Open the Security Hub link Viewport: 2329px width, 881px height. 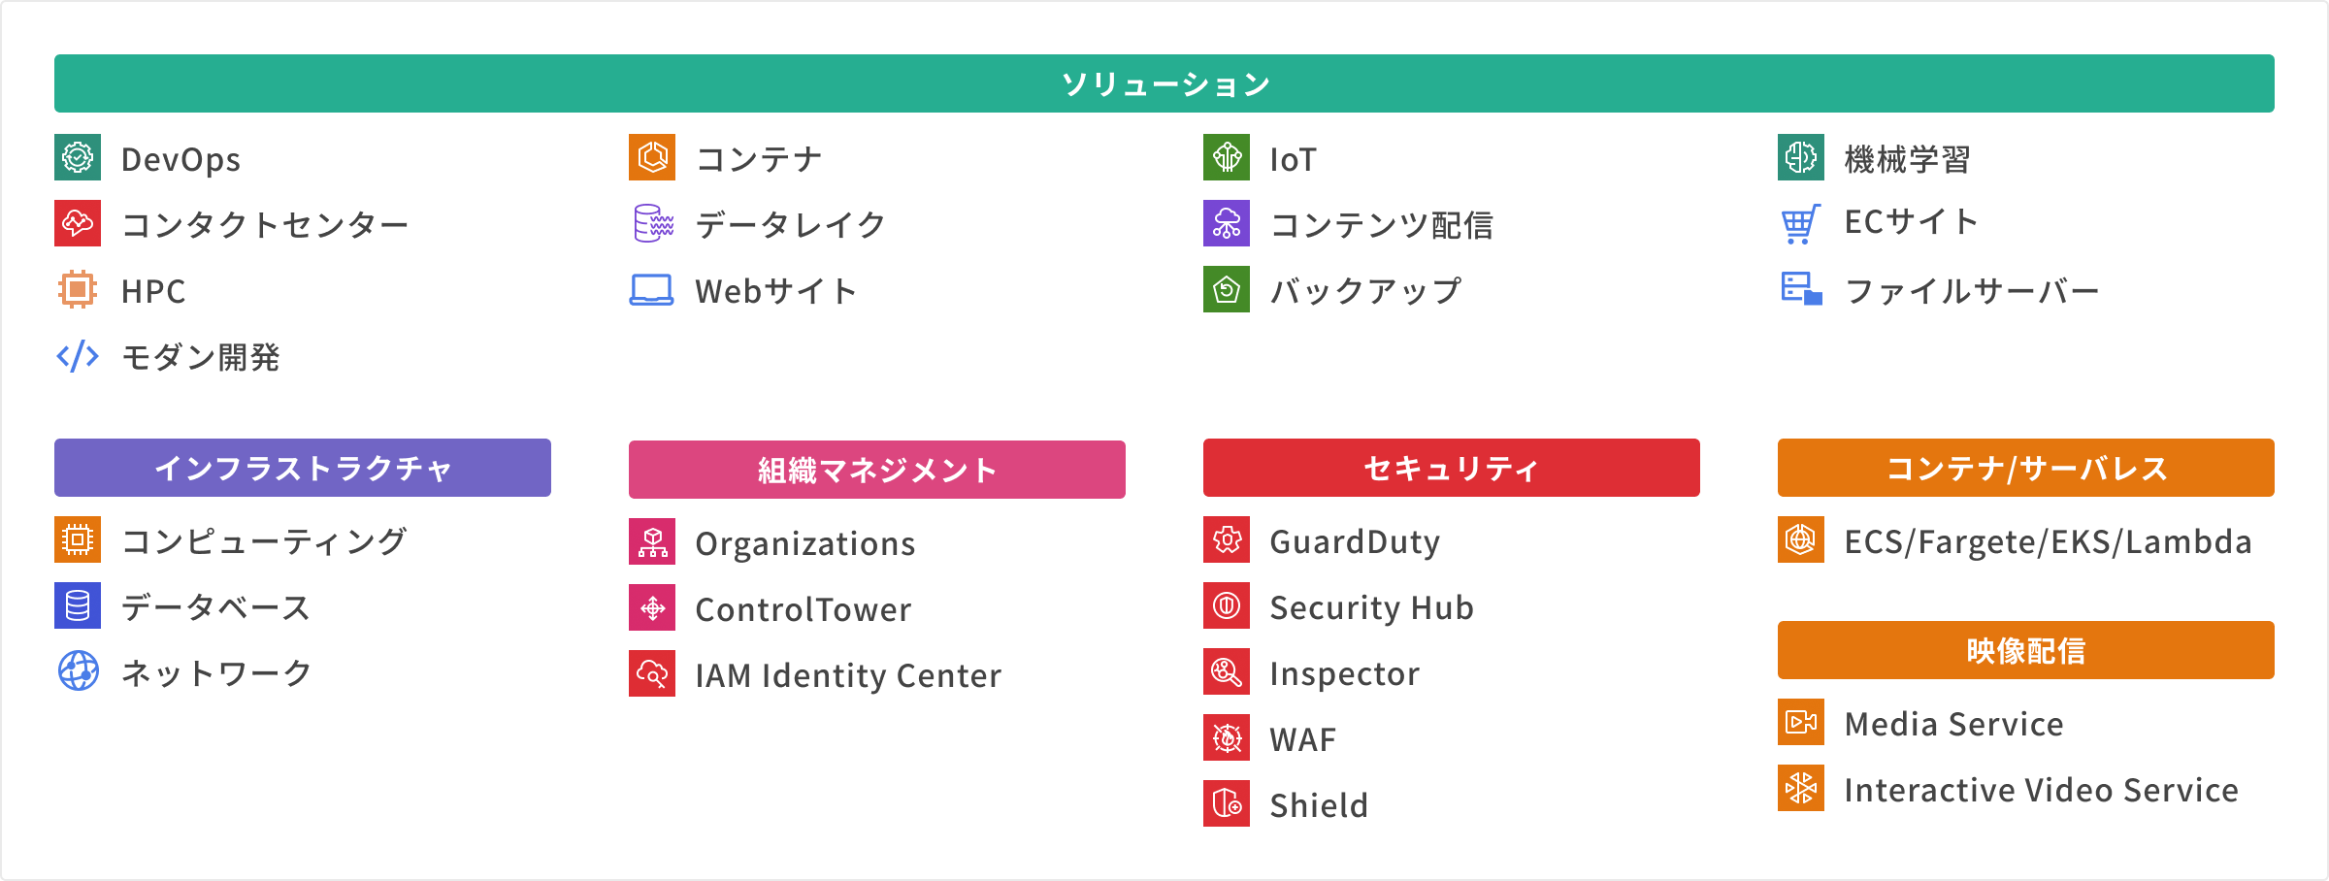(1371, 607)
